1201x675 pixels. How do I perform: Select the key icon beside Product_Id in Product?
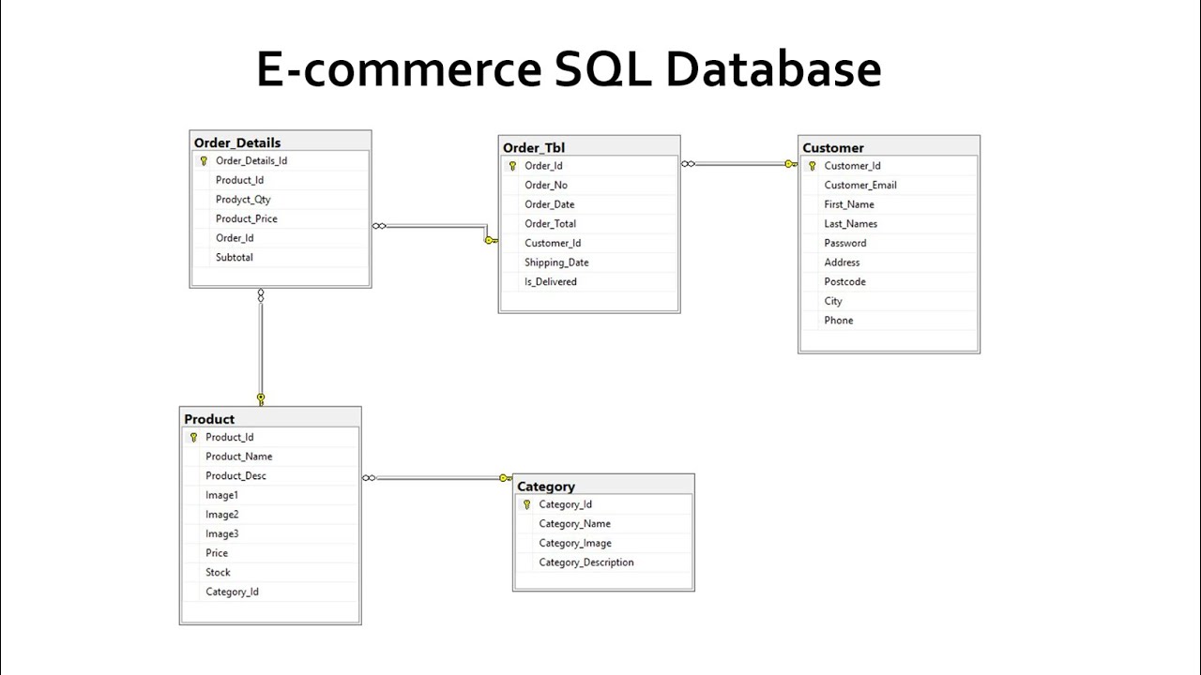(191, 436)
